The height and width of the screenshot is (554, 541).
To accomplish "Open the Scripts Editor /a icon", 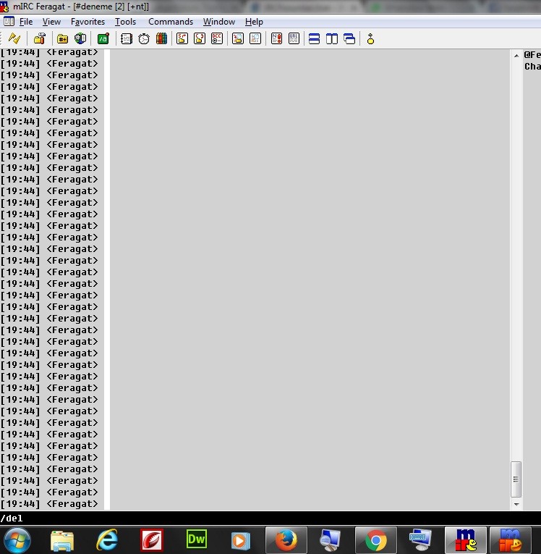I will click(103, 38).
